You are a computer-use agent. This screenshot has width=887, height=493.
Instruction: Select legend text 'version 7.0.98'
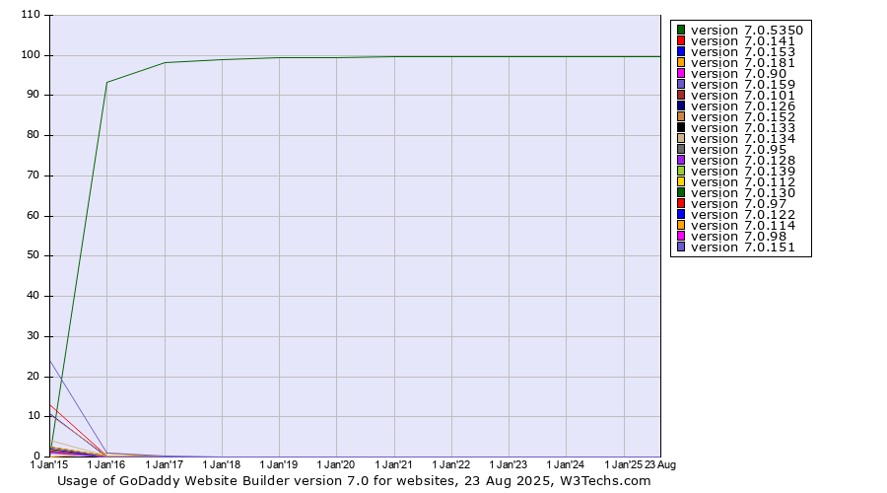pyautogui.click(x=739, y=236)
